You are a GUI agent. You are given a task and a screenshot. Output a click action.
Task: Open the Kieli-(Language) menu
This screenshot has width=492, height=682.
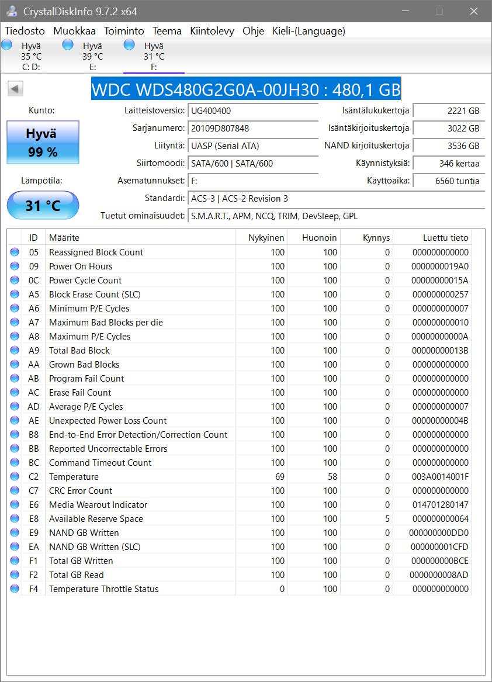tap(309, 31)
